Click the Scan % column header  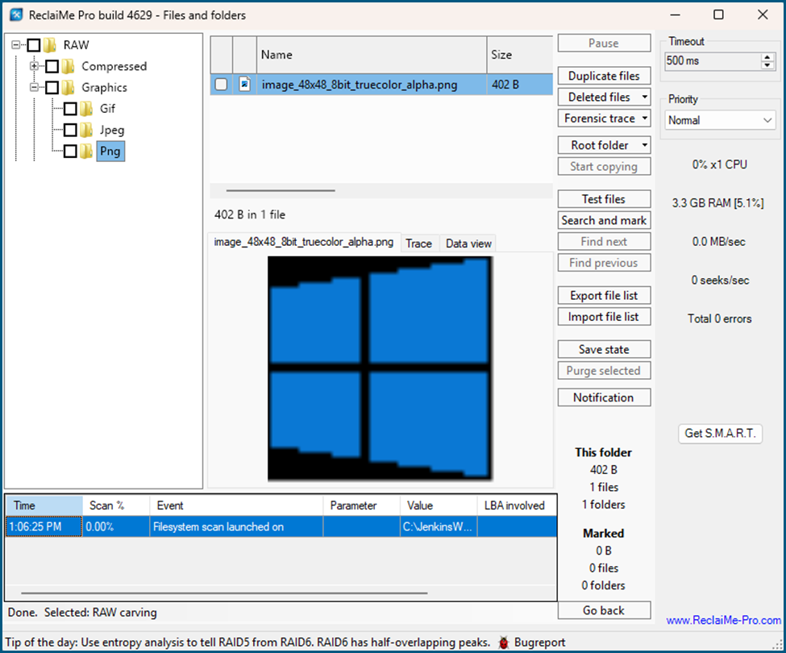click(116, 505)
